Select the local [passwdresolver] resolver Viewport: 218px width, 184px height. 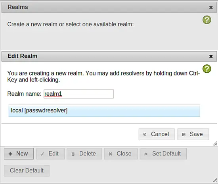pyautogui.click(x=104, y=111)
